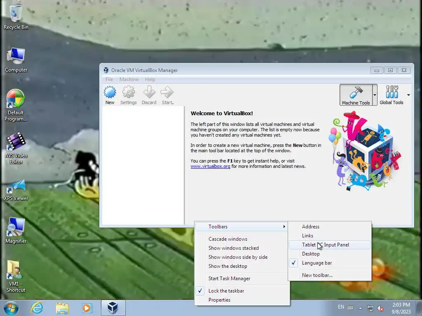The width and height of the screenshot is (422, 316).
Task: Click the EN language indicator
Action: click(341, 307)
